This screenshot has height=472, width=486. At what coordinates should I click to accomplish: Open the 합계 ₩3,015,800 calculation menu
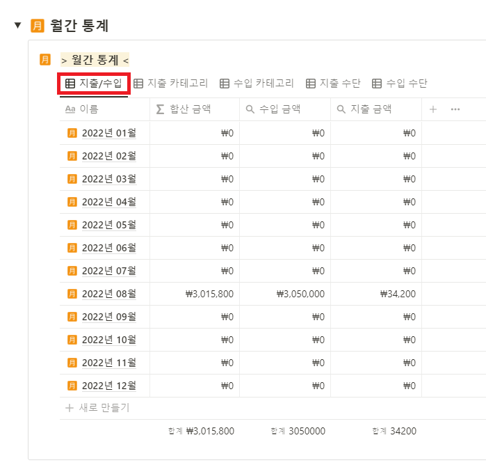201,431
